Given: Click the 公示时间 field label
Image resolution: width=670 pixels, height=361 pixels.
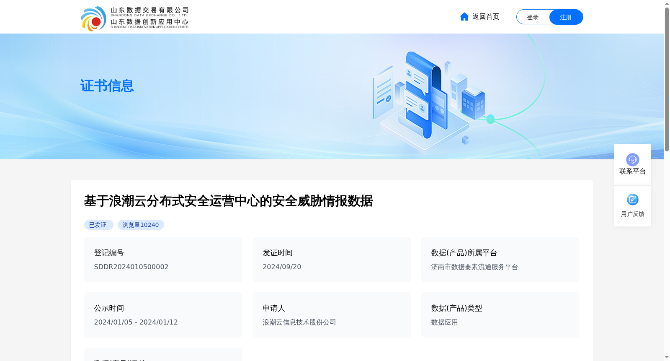Looking at the screenshot, I should pyautogui.click(x=109, y=308).
